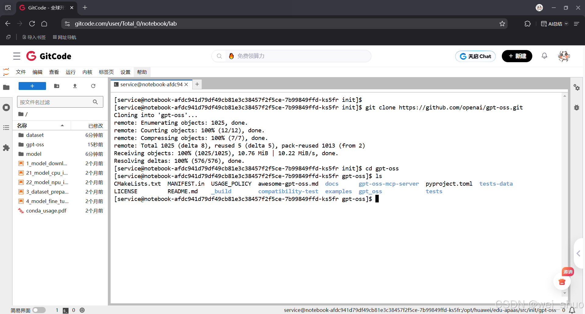Click the GitCode logo
The width and height of the screenshot is (585, 314).
point(49,56)
